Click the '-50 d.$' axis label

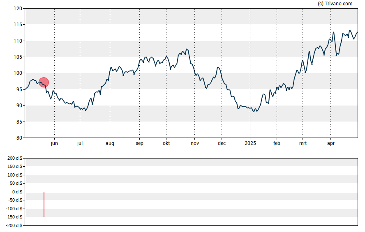[x=15, y=200]
